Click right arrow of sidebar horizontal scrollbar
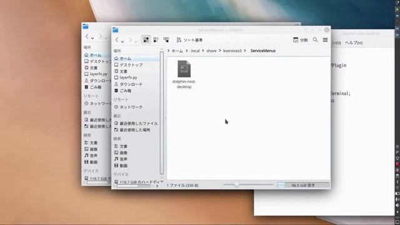Image resolution: width=400 pixels, height=225 pixels. click(157, 186)
